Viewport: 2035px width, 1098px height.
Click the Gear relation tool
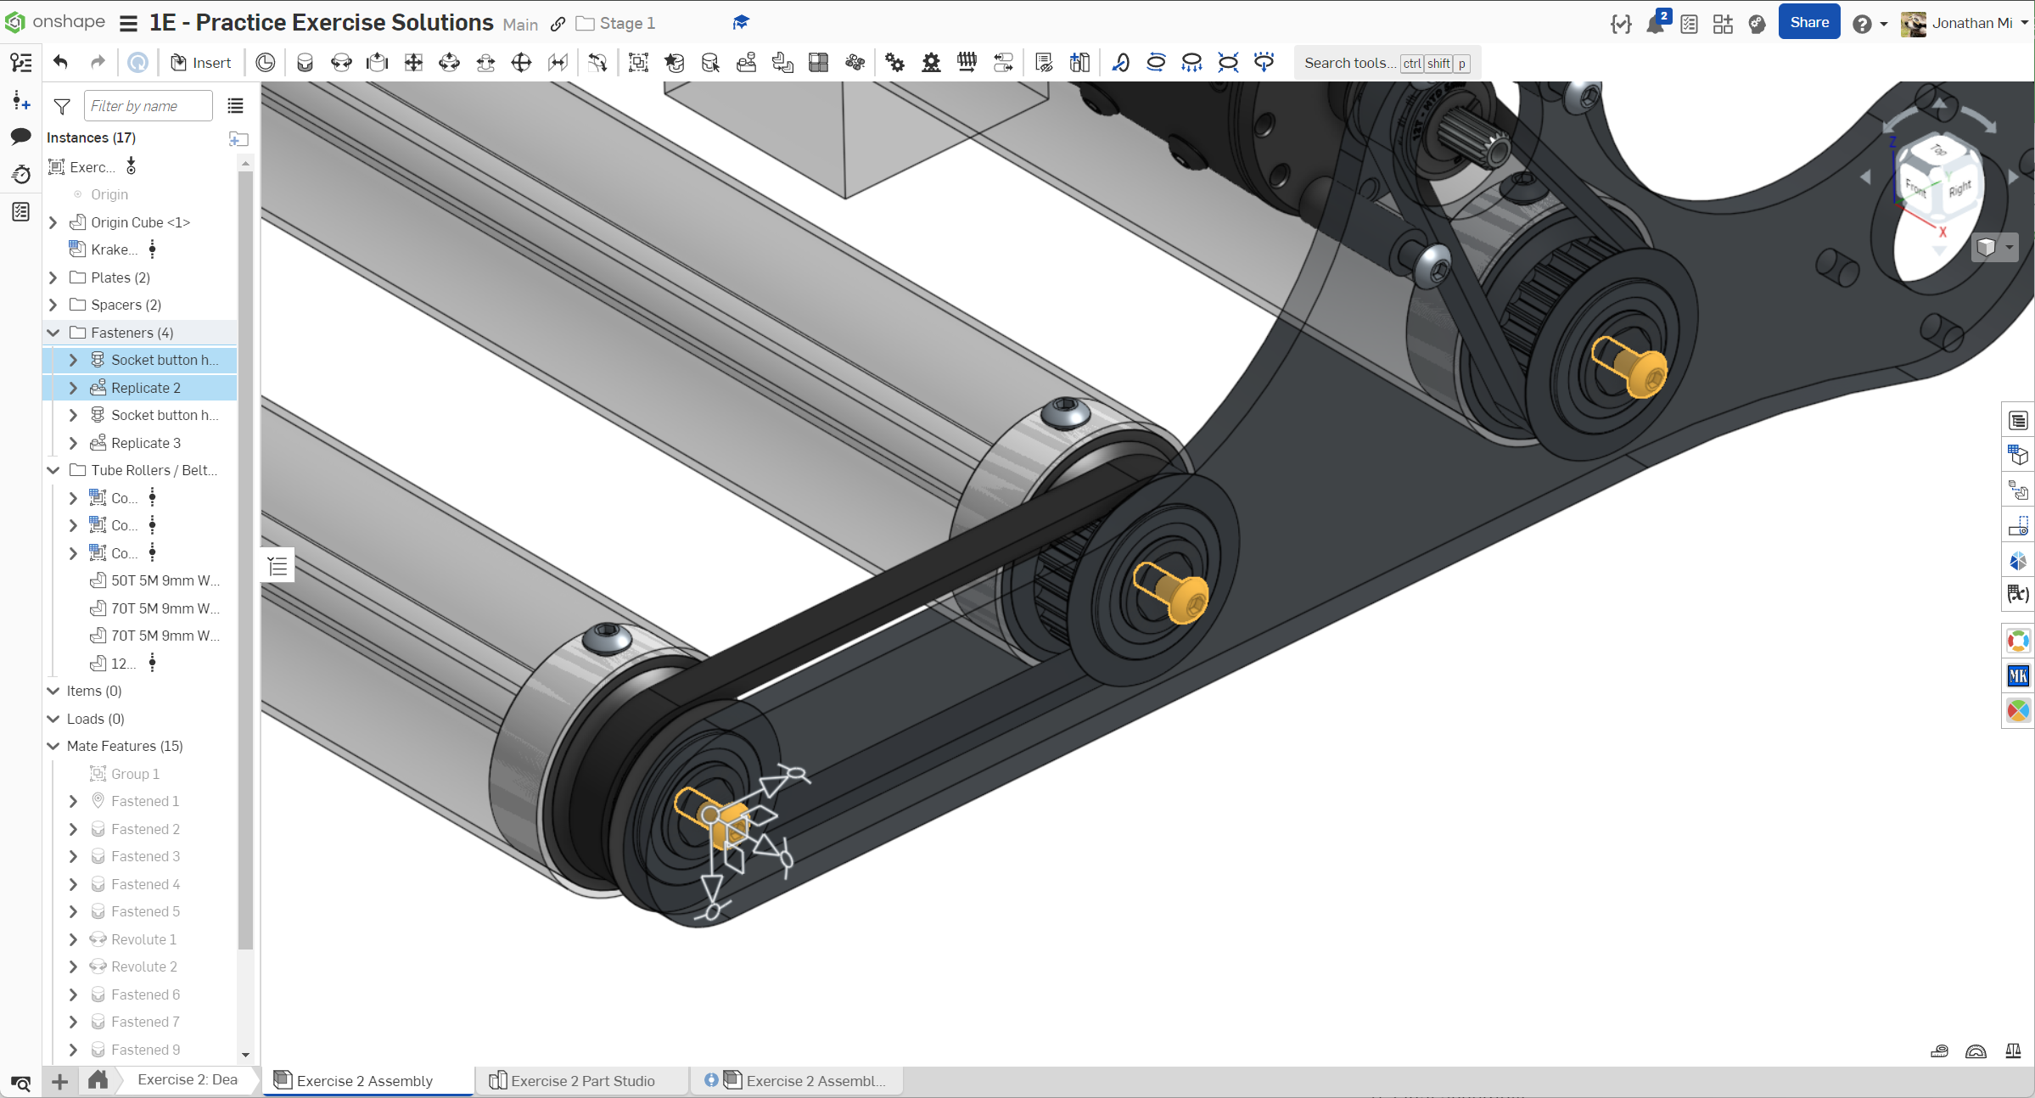tap(894, 63)
